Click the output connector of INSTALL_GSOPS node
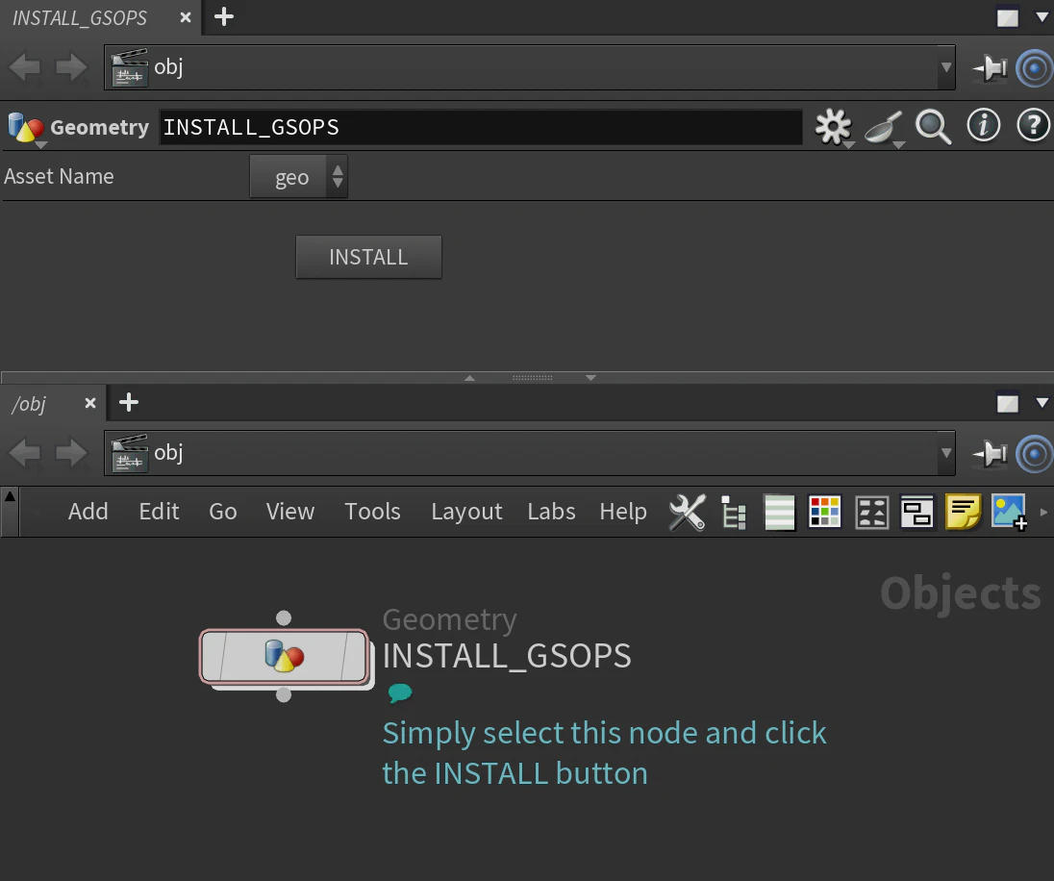The height and width of the screenshot is (881, 1054). [x=284, y=694]
